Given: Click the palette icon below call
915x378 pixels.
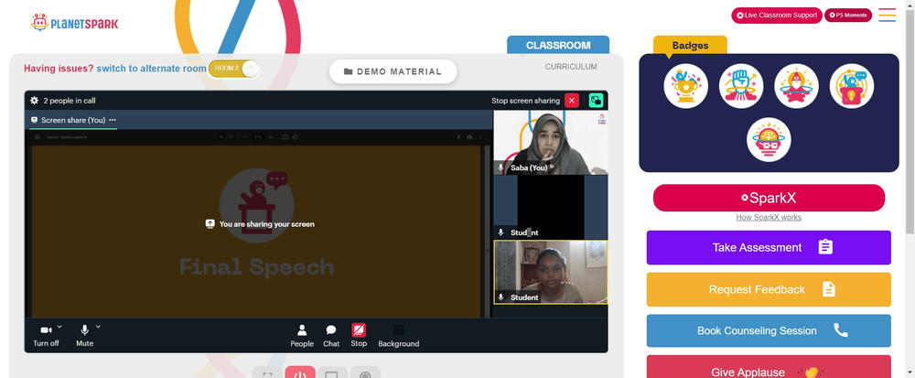Looking at the screenshot, I should [365, 373].
